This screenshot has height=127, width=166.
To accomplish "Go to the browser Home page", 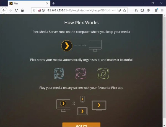I will [x=22, y=10].
